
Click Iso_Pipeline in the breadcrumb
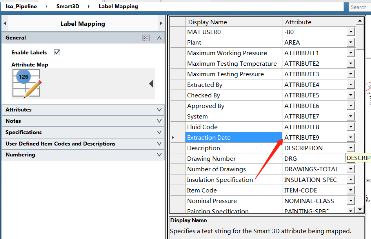point(21,6)
